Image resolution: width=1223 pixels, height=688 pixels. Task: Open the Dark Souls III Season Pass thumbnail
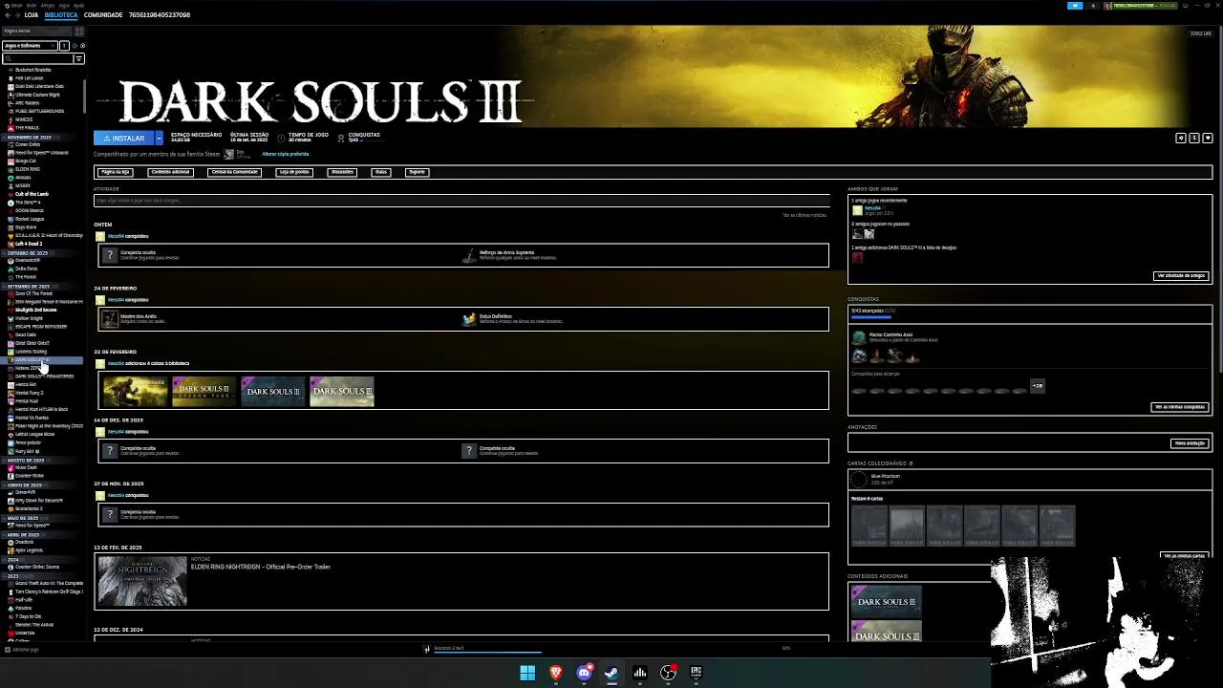204,391
